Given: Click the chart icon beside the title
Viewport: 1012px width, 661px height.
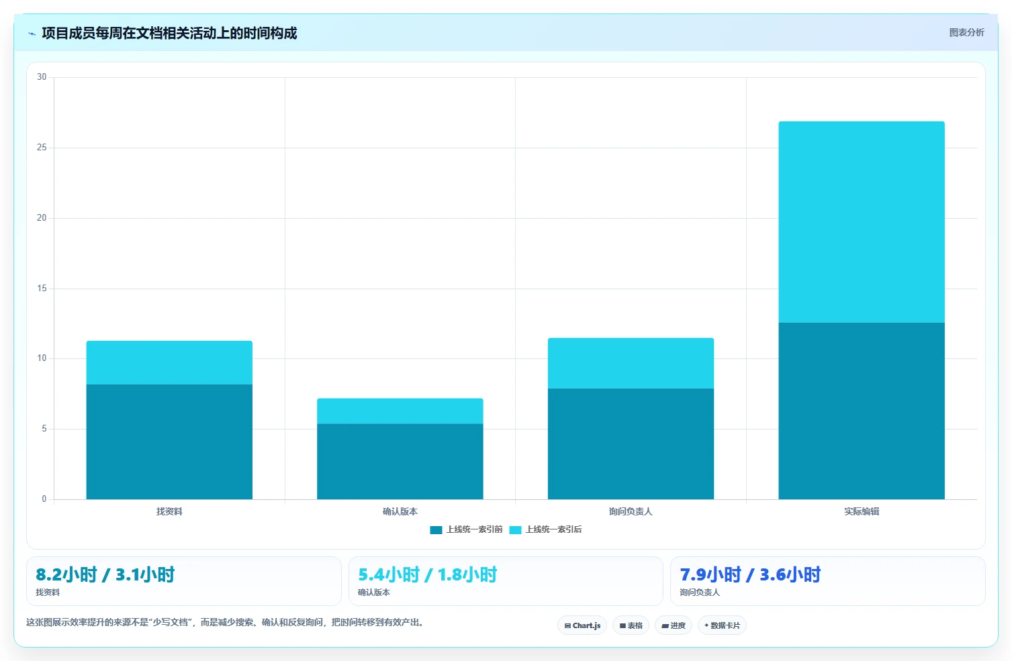Looking at the screenshot, I should click(x=32, y=34).
